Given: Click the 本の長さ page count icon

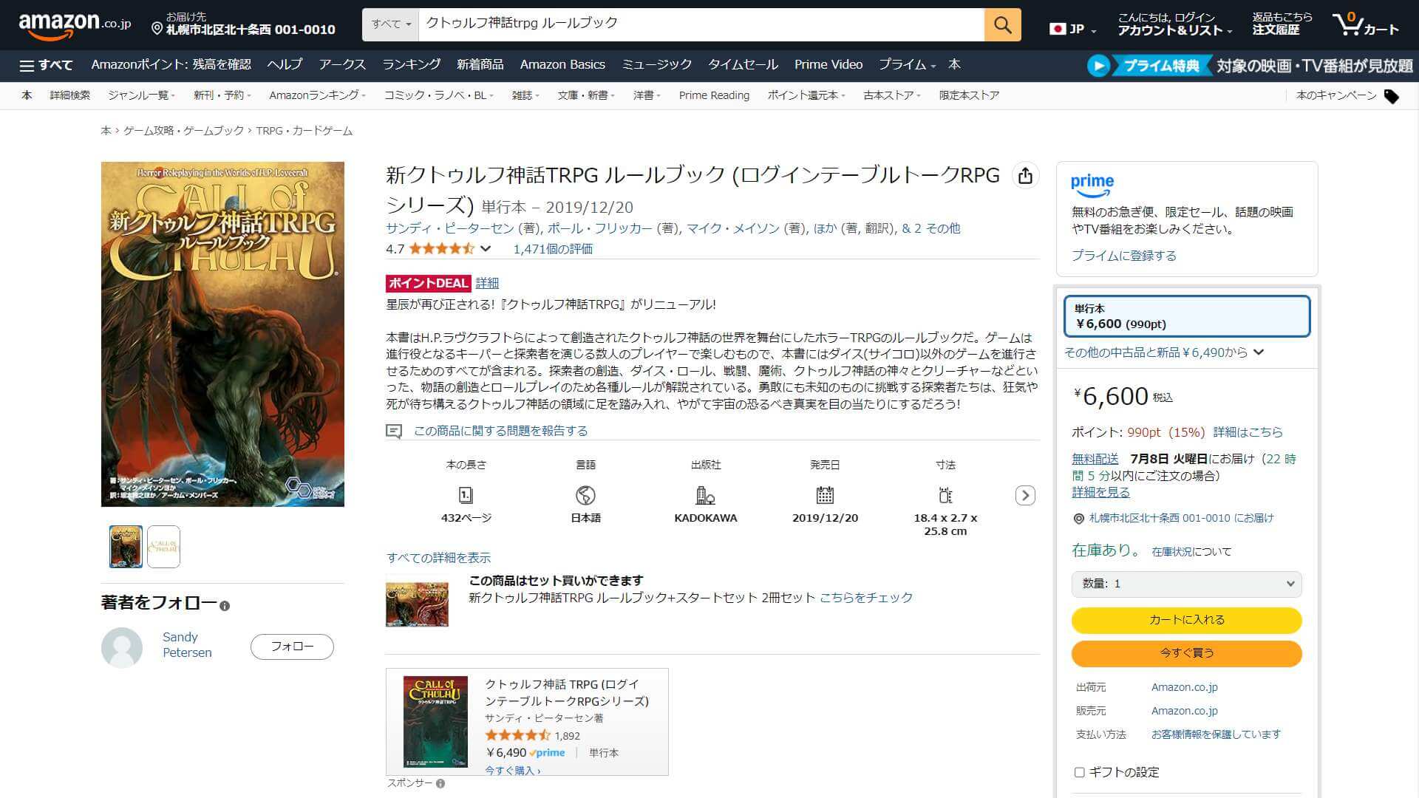Looking at the screenshot, I should 466,495.
